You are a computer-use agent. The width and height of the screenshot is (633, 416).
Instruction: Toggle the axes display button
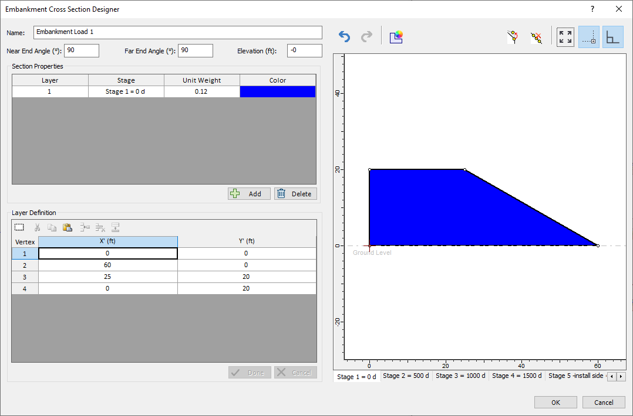[612, 36]
